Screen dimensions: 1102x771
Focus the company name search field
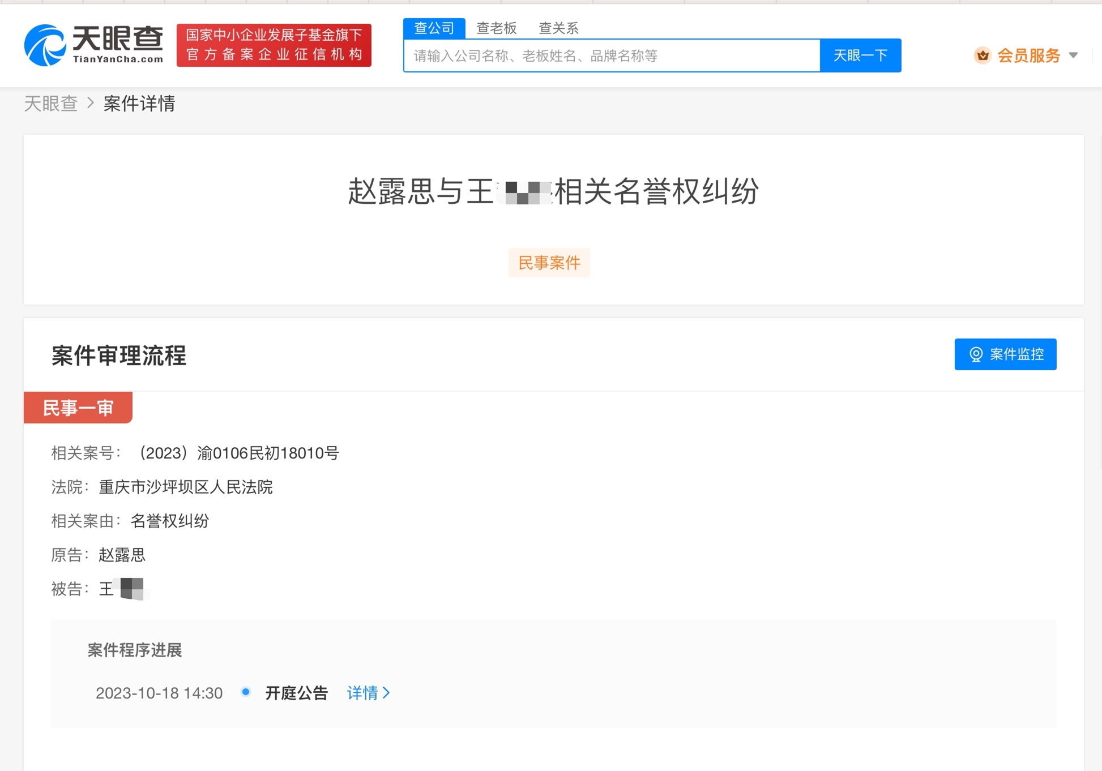point(612,55)
